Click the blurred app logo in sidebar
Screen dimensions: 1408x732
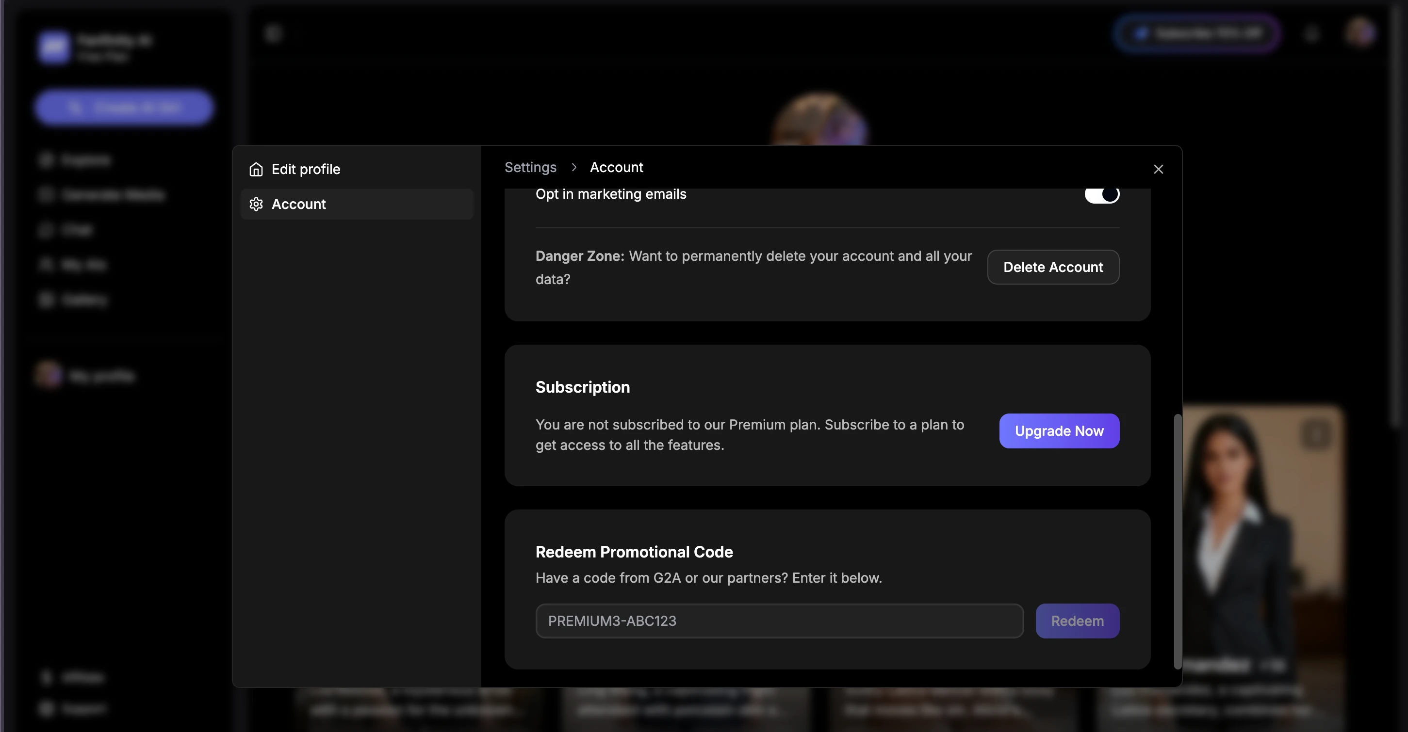click(x=53, y=47)
